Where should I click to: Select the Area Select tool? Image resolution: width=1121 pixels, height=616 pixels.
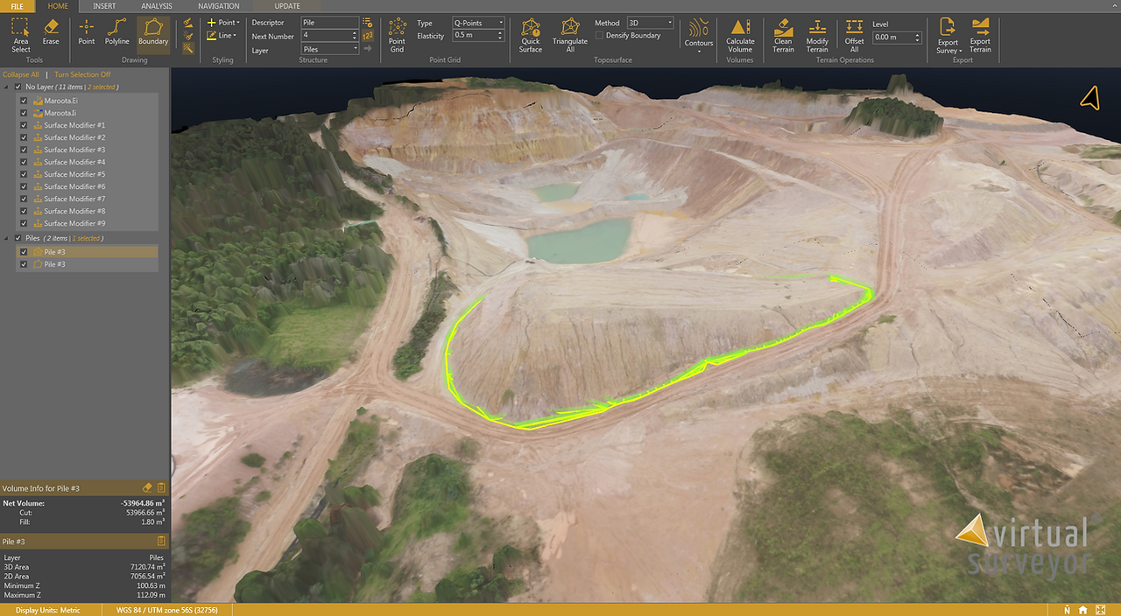pyautogui.click(x=21, y=35)
